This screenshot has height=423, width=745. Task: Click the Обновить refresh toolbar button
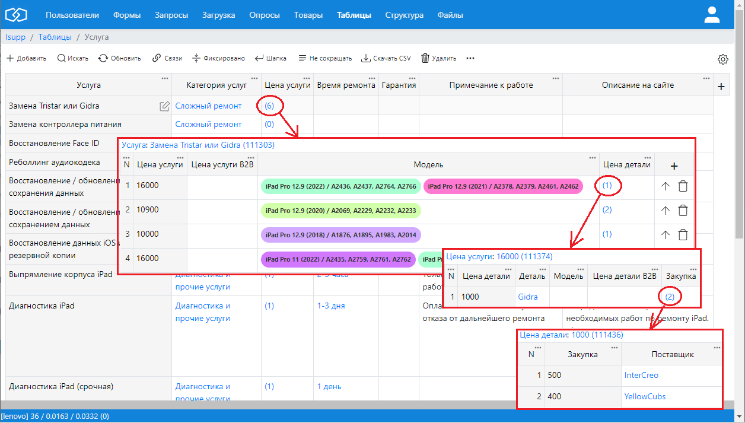[119, 58]
